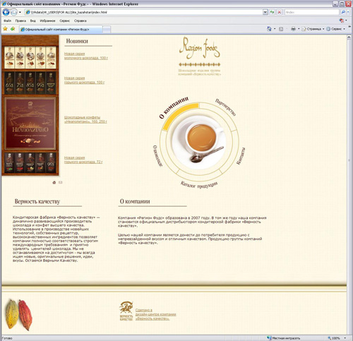
Task: Open link Новая серия молочного шоколада 100 г
Action: click(x=86, y=56)
